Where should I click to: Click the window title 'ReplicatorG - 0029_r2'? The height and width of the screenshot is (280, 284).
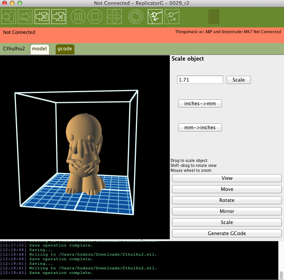click(x=163, y=3)
